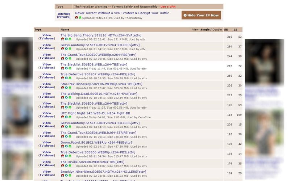Click the seeder count 294 for Greys.Anatomy.S15E14
This screenshot has height=181, width=290.
click(229, 47)
